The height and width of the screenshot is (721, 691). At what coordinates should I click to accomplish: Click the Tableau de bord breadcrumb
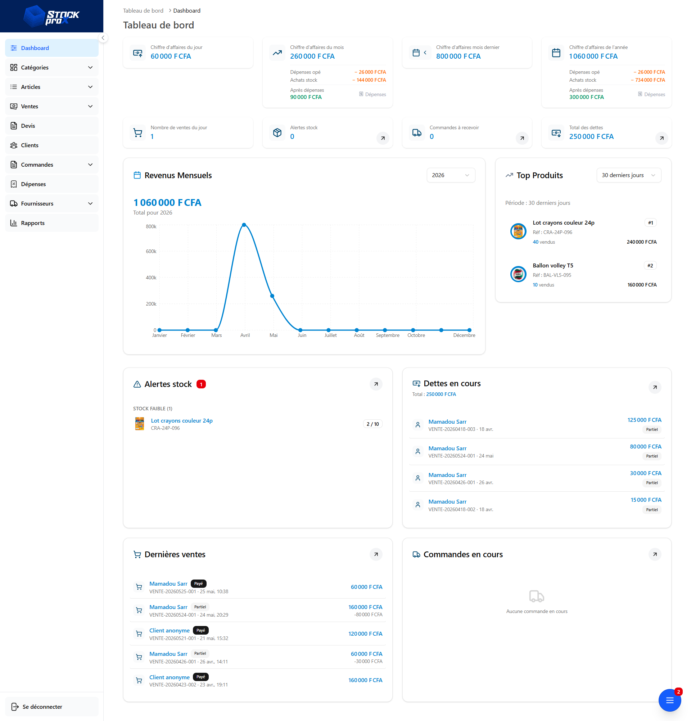(x=143, y=11)
